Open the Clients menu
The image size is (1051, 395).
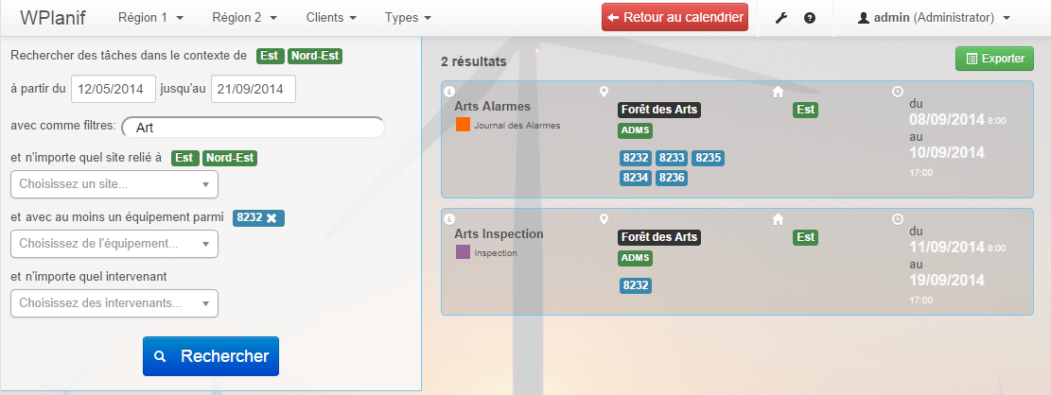[331, 18]
